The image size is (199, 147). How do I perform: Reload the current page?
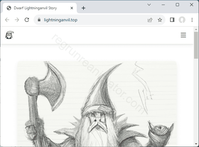pos(27,20)
